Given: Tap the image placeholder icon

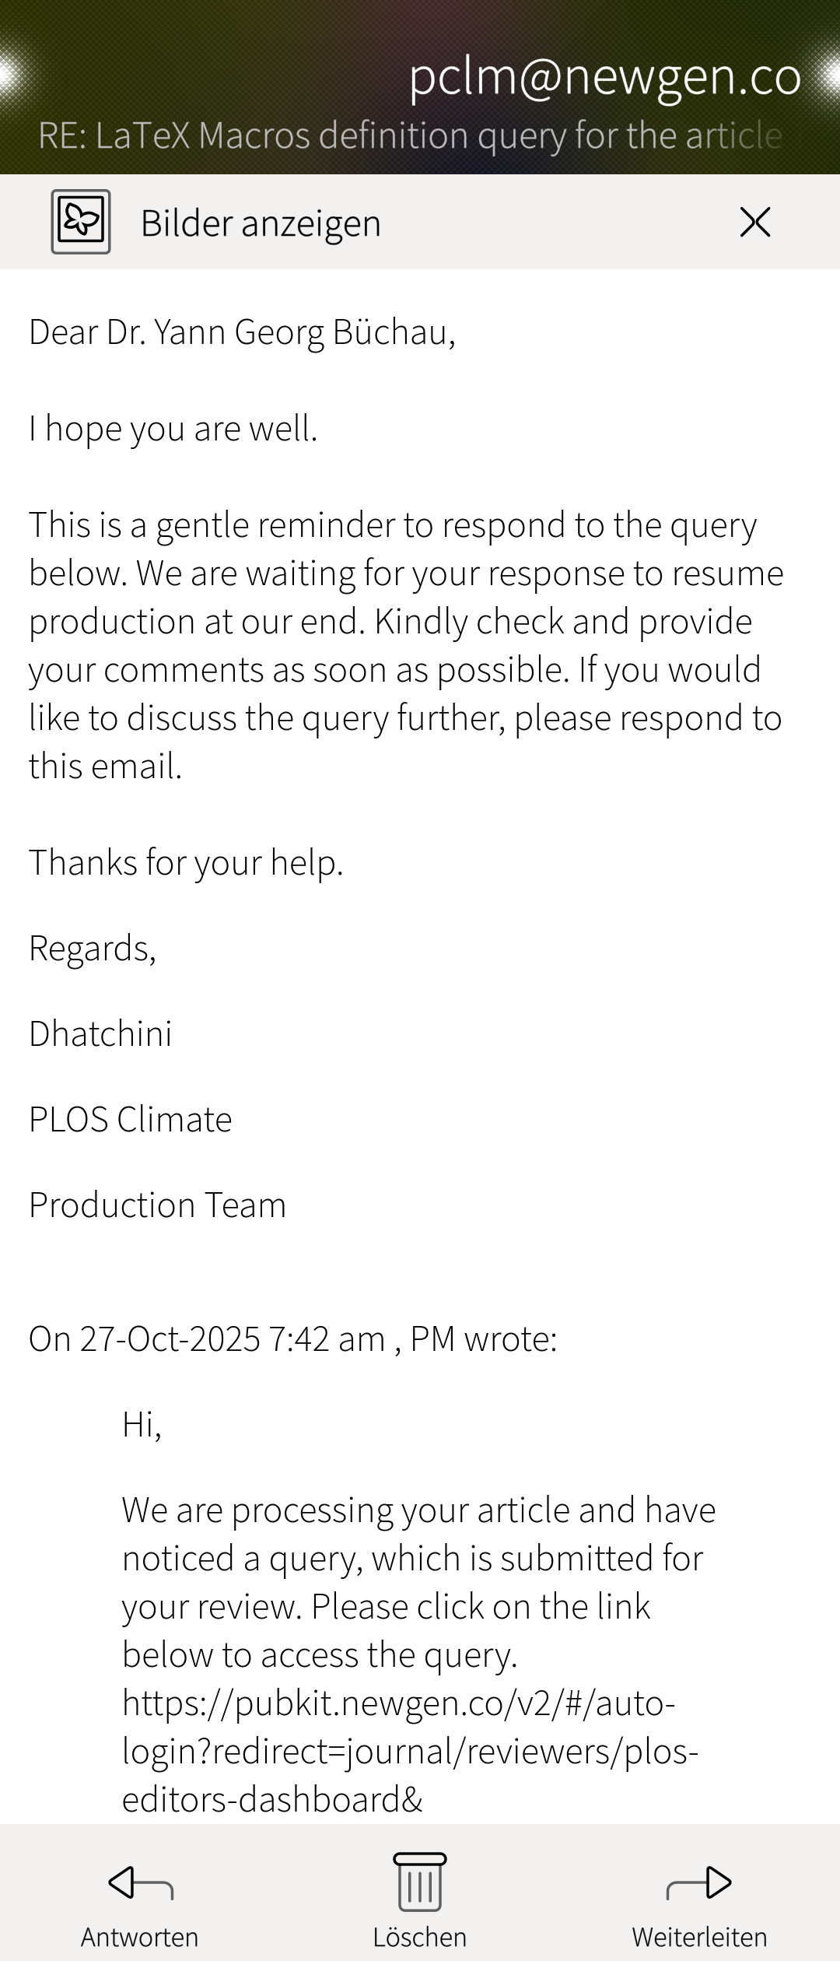Looking at the screenshot, I should coord(81,222).
